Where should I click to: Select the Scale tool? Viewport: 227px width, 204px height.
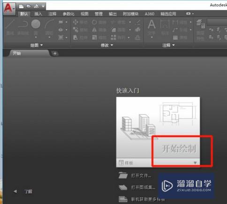pos(99,38)
